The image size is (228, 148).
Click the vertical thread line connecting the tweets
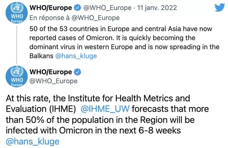click(17, 45)
